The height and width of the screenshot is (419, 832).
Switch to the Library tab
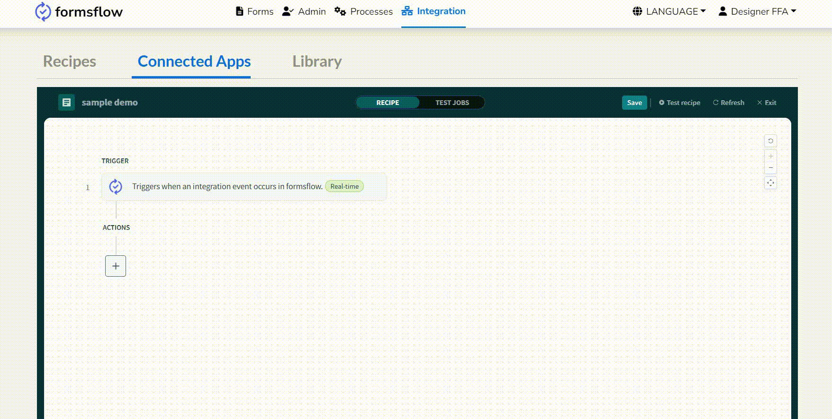pos(317,61)
